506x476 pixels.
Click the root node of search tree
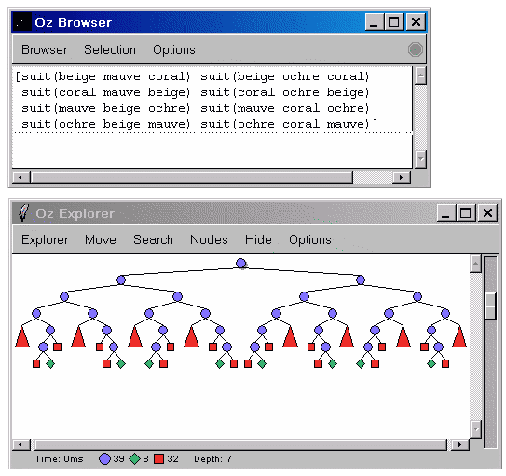240,264
